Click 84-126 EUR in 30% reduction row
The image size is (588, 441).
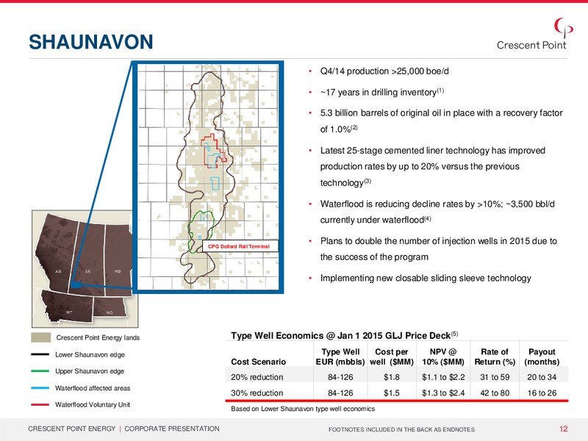click(340, 393)
